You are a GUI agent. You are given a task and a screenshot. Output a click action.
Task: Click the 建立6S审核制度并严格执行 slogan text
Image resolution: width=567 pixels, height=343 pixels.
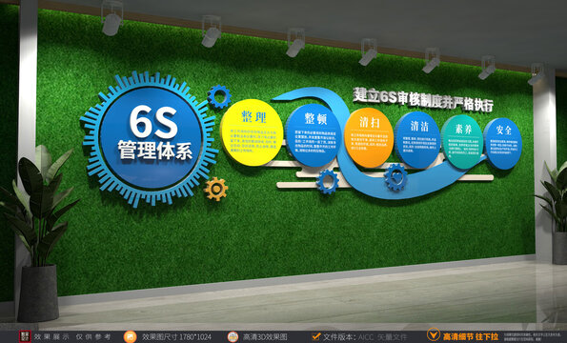click(423, 99)
